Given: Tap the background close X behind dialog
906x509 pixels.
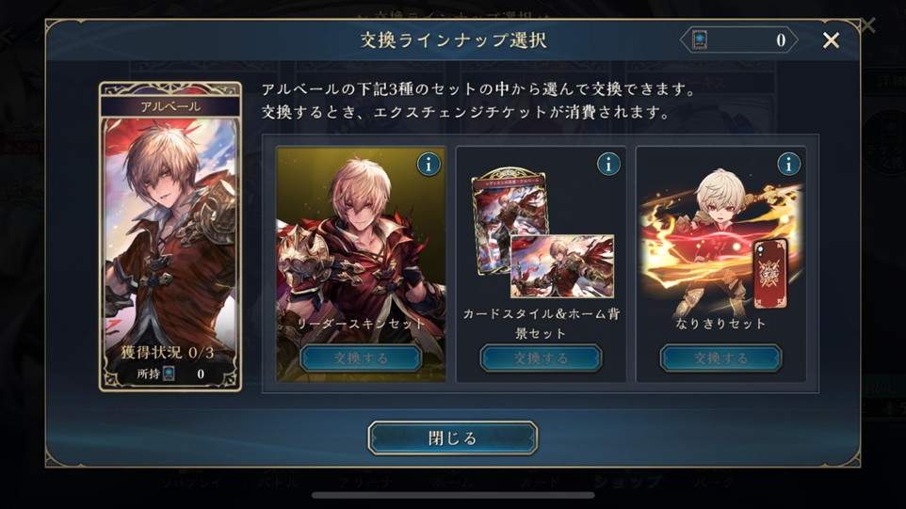Looking at the screenshot, I should point(868,24).
